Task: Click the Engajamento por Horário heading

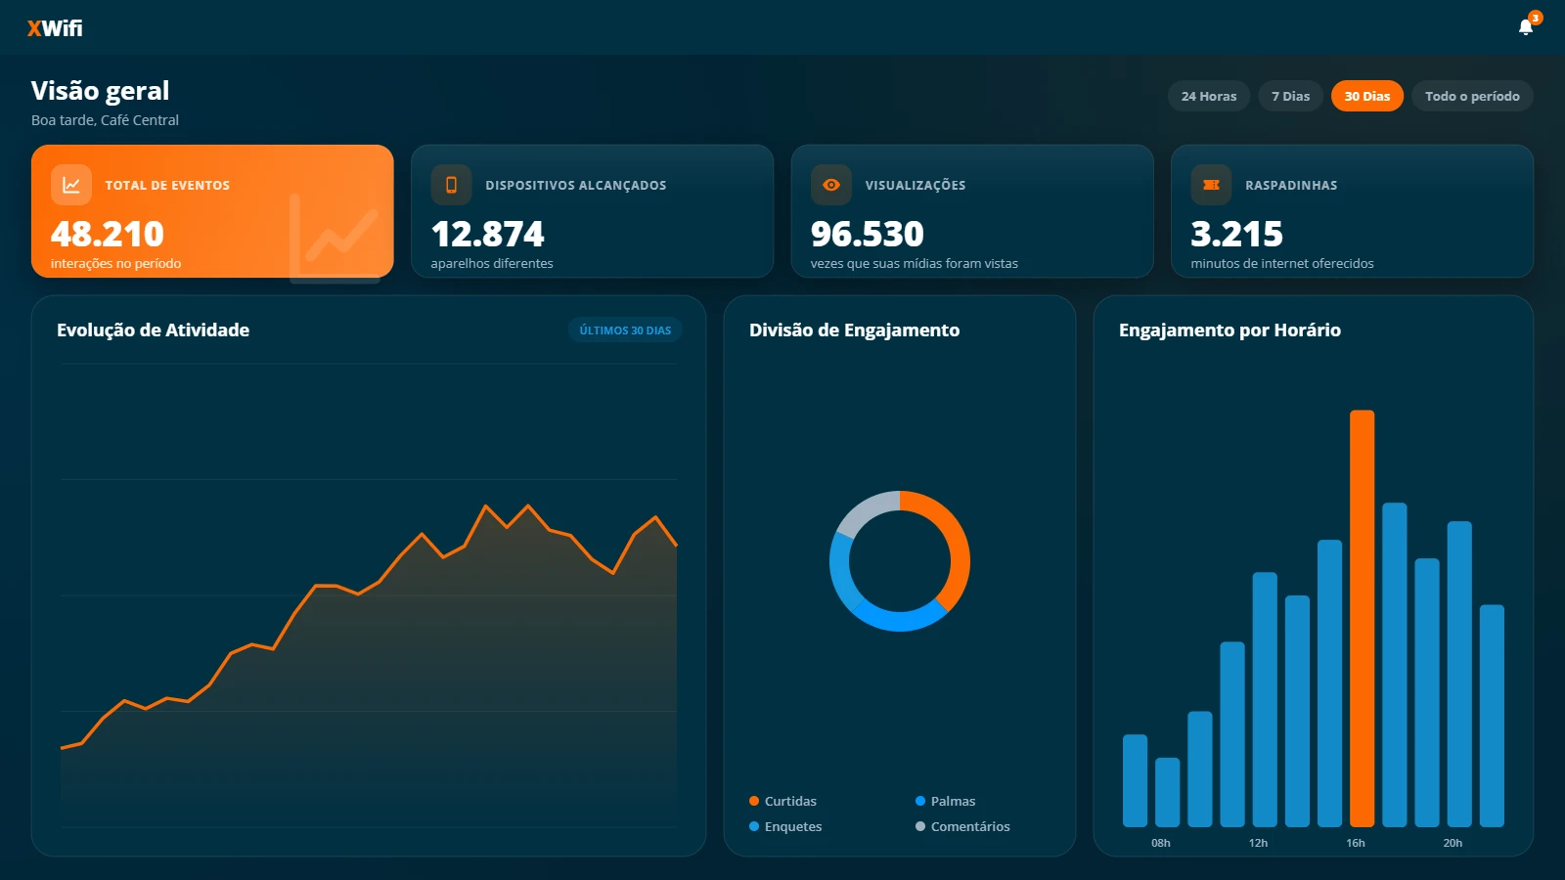Action: point(1230,330)
